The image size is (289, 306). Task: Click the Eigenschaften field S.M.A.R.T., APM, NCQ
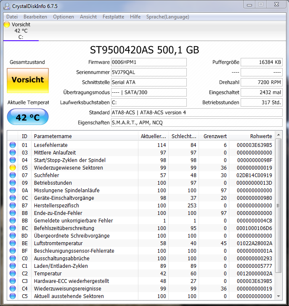coord(197,123)
